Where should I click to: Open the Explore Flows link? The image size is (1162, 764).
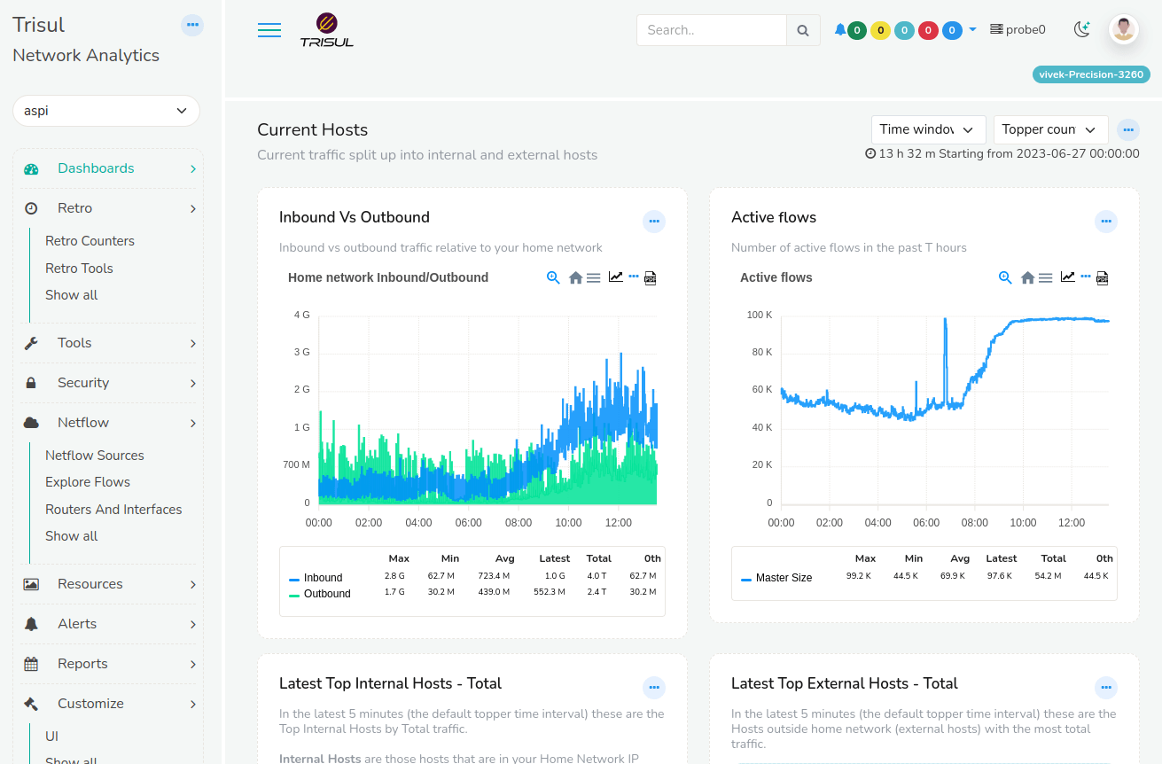pyautogui.click(x=88, y=482)
